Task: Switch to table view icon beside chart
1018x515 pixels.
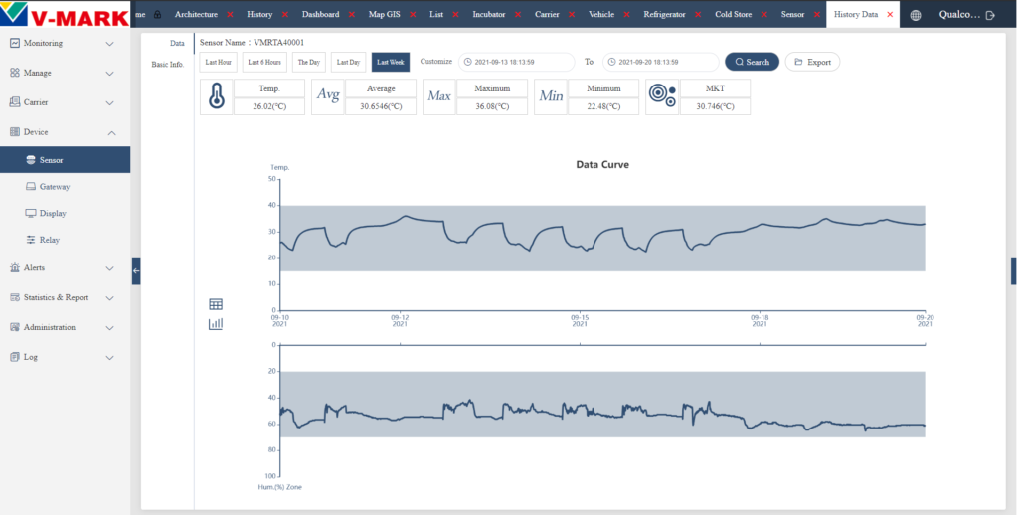Action: (216, 304)
